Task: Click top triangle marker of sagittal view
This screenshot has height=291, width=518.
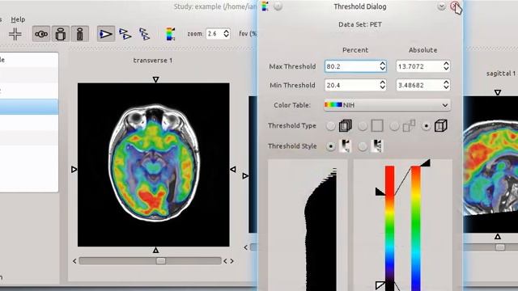Action: pyautogui.click(x=498, y=92)
